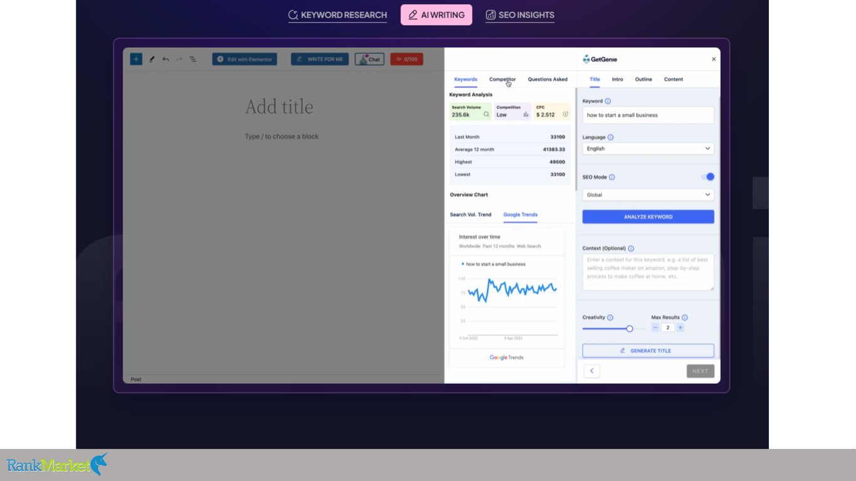Click the GetGenie logo
Image resolution: width=856 pixels, height=481 pixels.
click(600, 59)
